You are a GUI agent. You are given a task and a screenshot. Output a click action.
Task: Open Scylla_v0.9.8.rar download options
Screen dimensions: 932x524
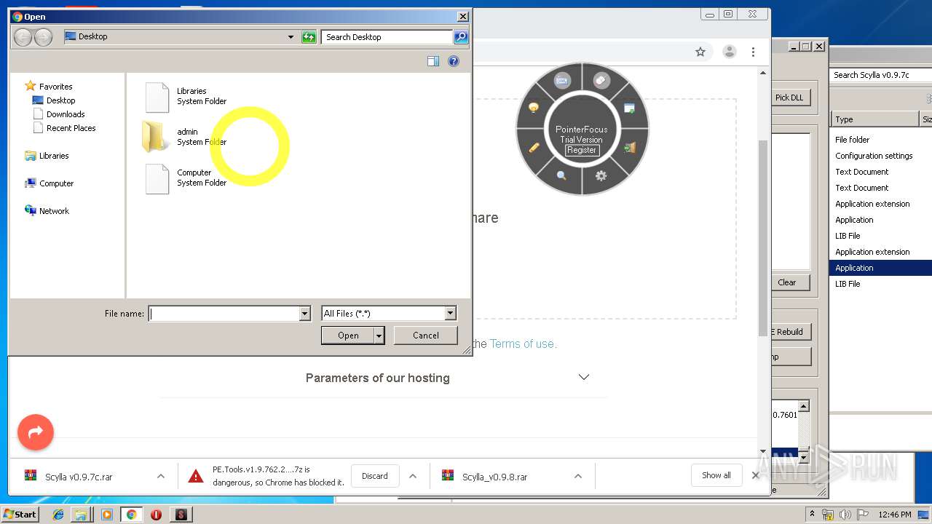578,476
